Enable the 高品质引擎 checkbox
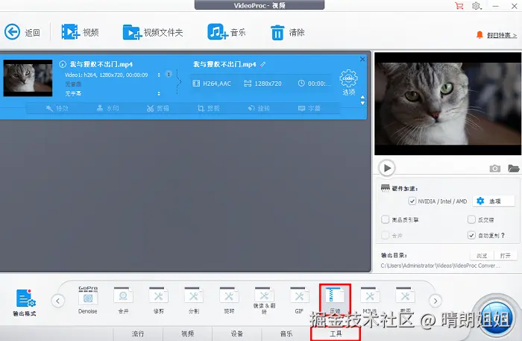Viewport: 522px width, 341px height. point(386,219)
